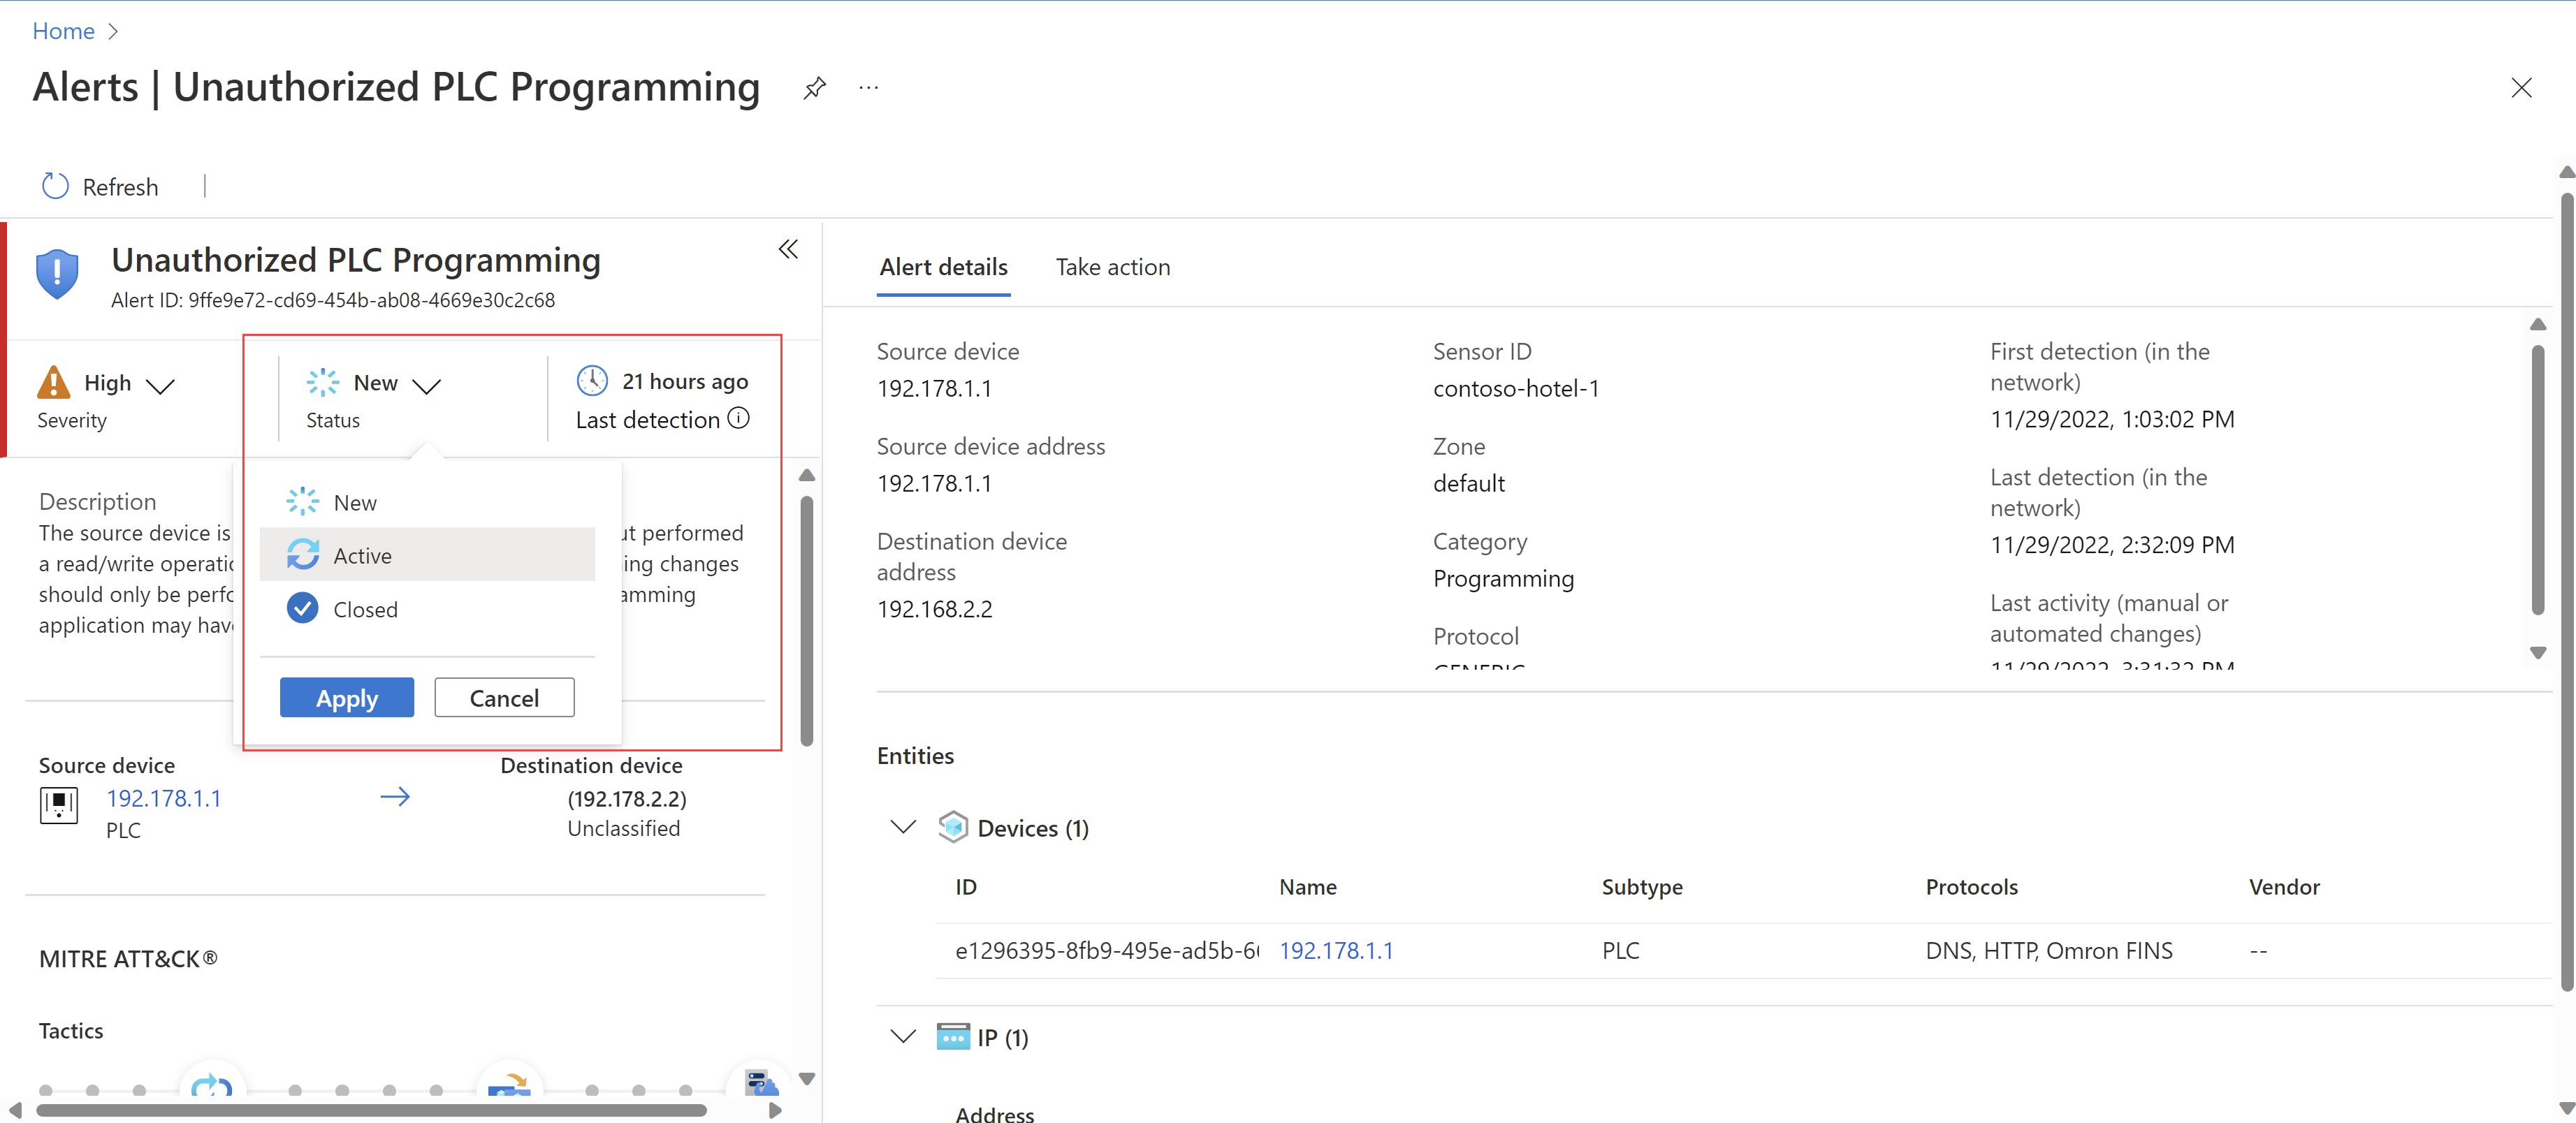Click the blue shield alert icon
The width and height of the screenshot is (2576, 1123).
[x=57, y=273]
